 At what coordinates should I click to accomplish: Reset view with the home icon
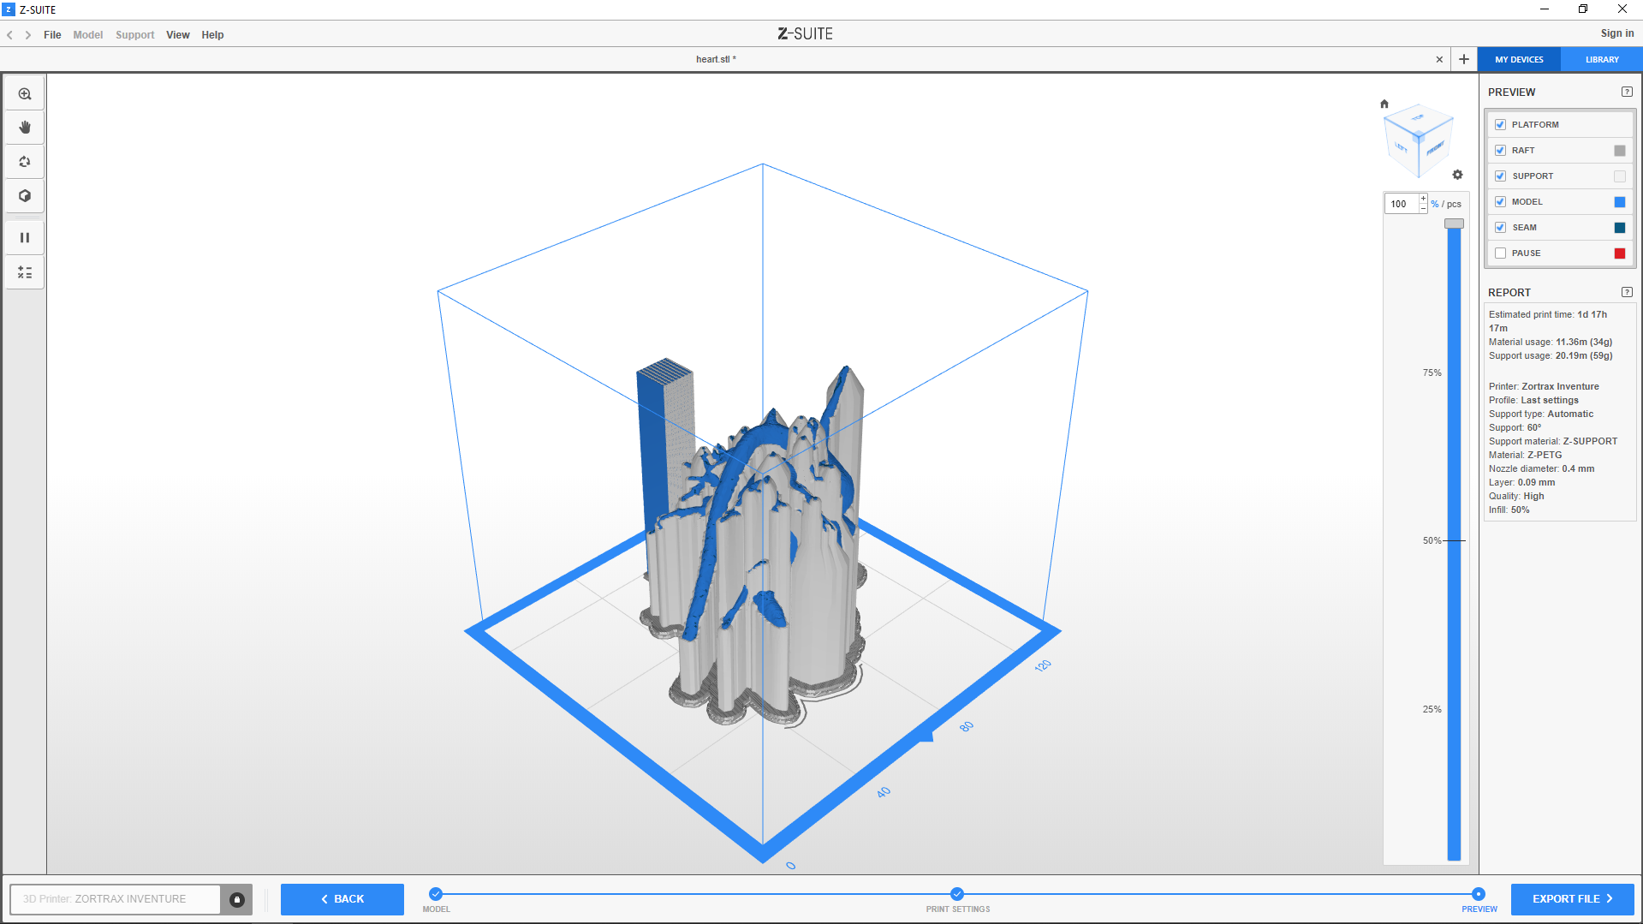(1384, 104)
